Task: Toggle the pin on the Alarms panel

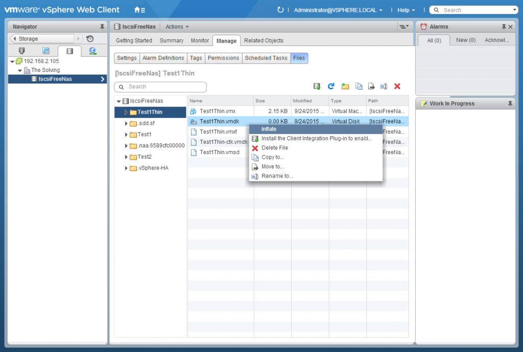Action: tap(504, 27)
